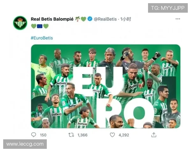Open the Real Betis profile avatar
Screen dimensions: 191x152
[20, 23]
